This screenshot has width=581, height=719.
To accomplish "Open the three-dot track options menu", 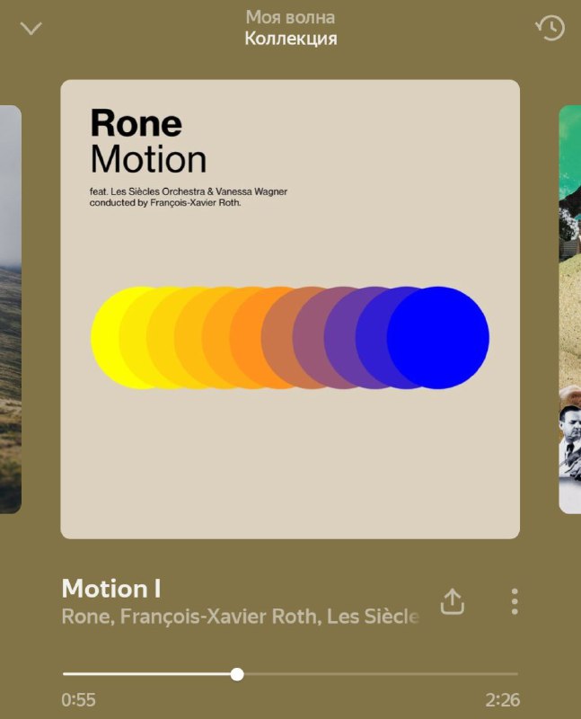I will tap(515, 601).
